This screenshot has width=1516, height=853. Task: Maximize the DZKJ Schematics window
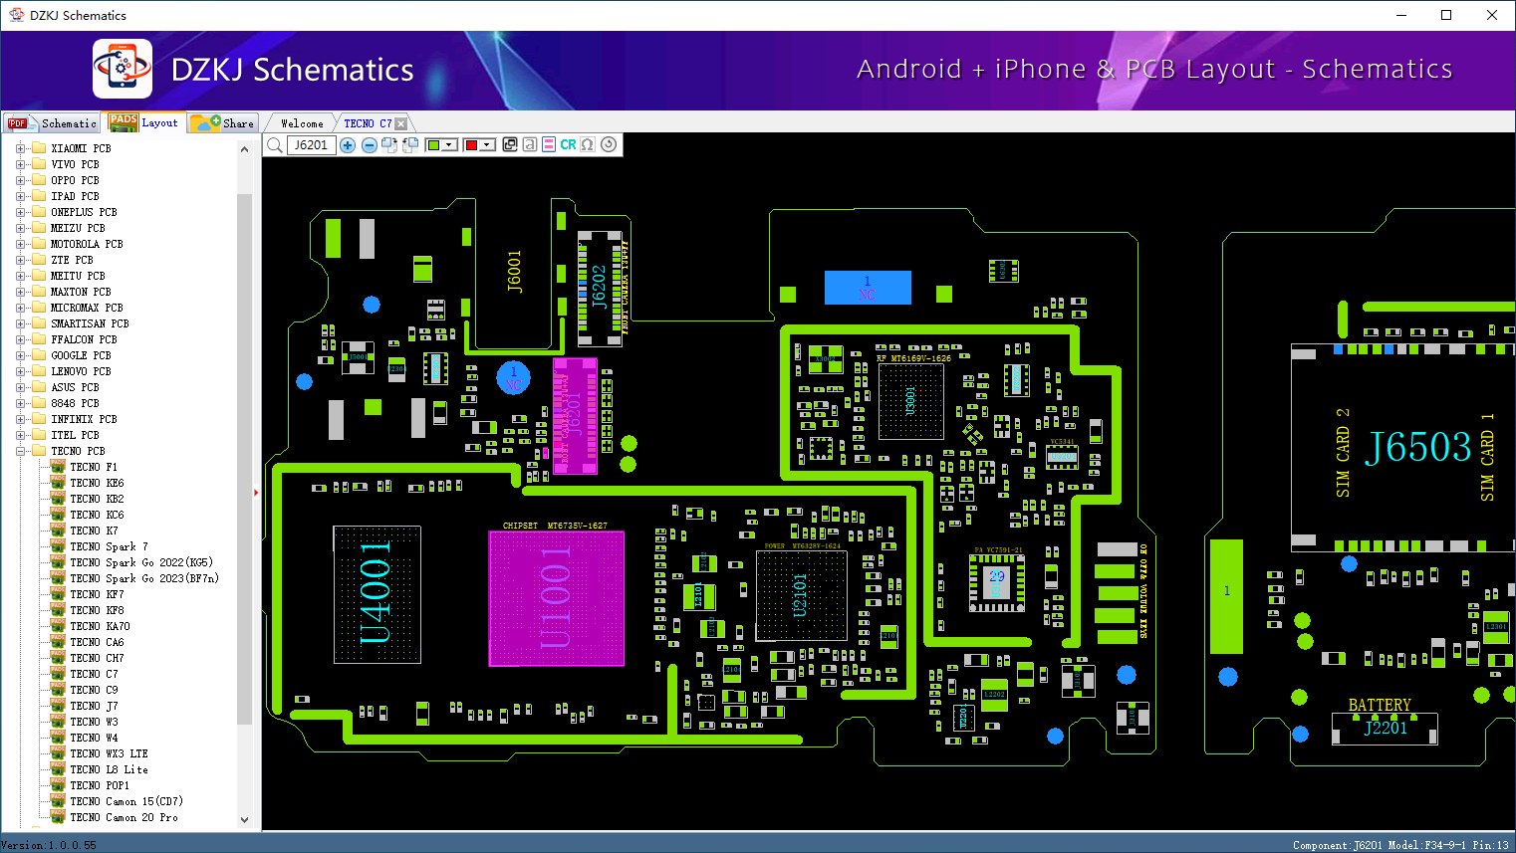(x=1446, y=15)
